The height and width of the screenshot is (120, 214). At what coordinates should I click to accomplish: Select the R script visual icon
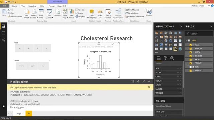(x=175, y=49)
